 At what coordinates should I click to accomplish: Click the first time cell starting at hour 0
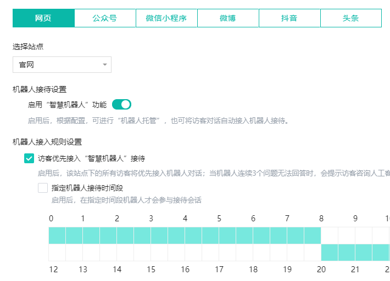click(57, 236)
